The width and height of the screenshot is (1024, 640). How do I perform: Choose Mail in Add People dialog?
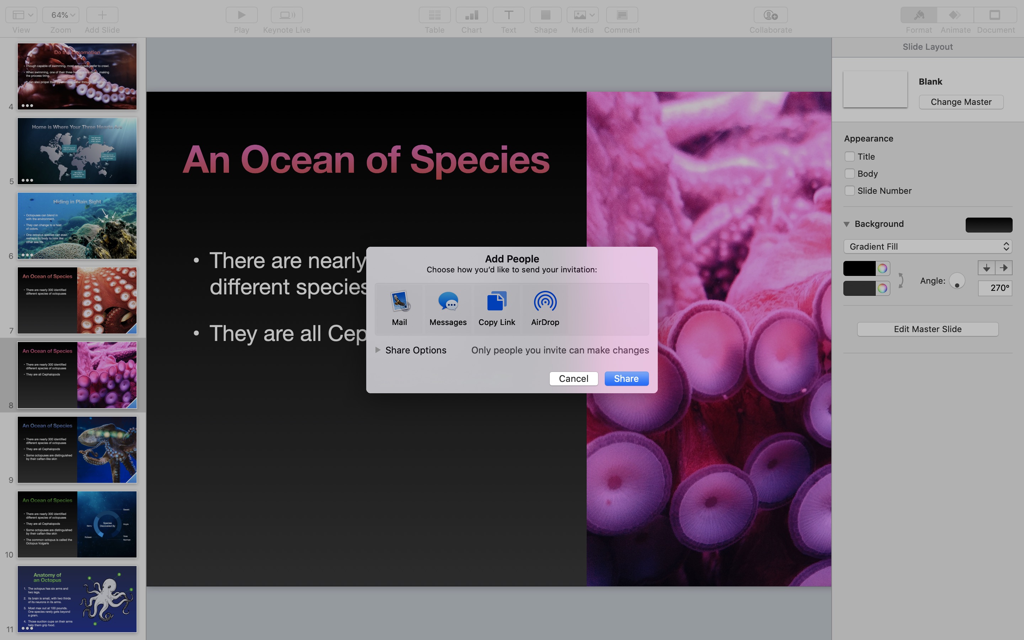pos(399,309)
